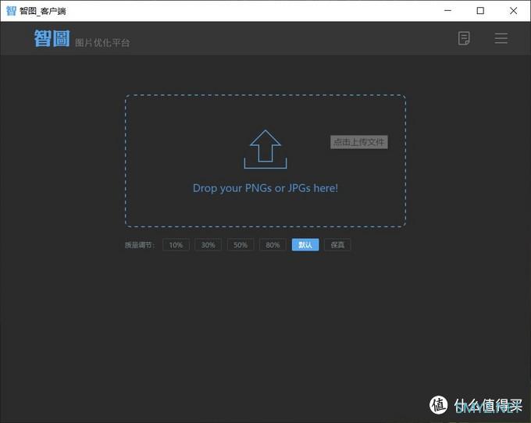The width and height of the screenshot is (531, 423).
Task: Select the 80% quality option
Action: 273,244
